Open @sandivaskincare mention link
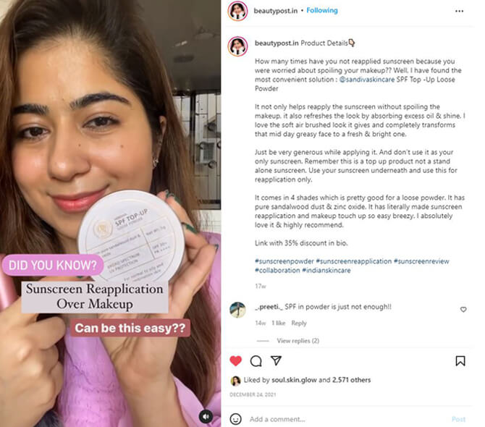The width and height of the screenshot is (485, 427). (367, 80)
